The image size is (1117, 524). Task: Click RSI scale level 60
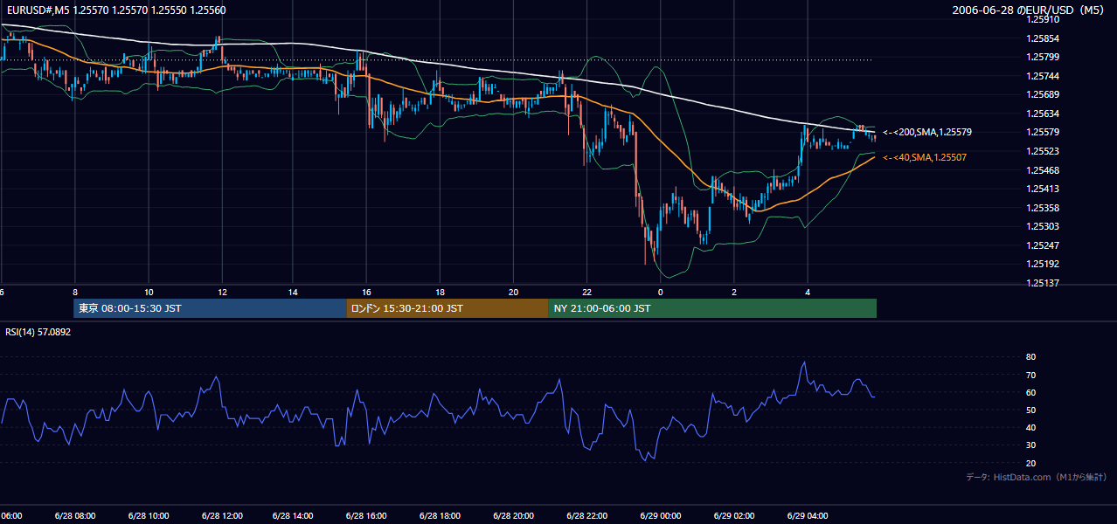pyautogui.click(x=1030, y=392)
